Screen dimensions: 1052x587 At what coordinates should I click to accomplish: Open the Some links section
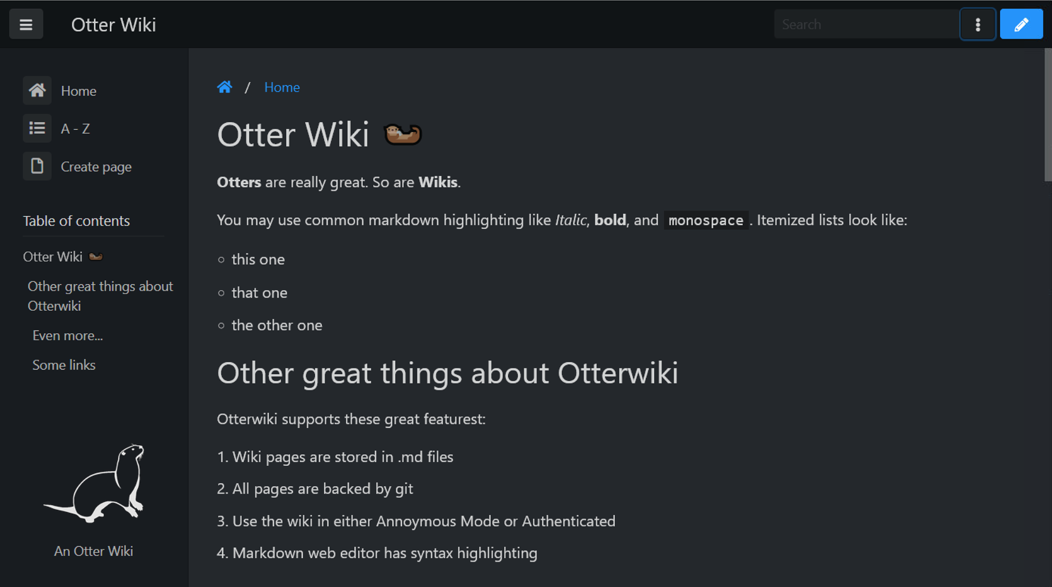pos(64,364)
